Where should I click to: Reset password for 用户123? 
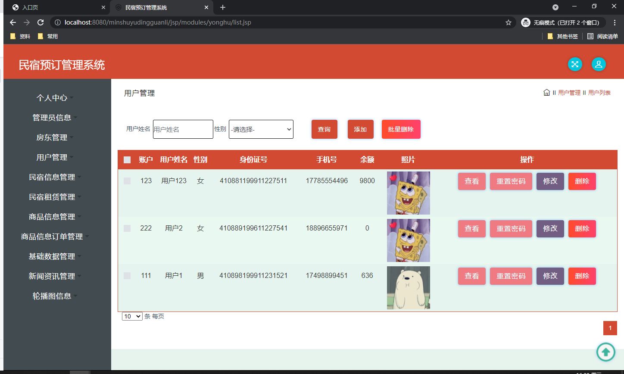click(511, 181)
